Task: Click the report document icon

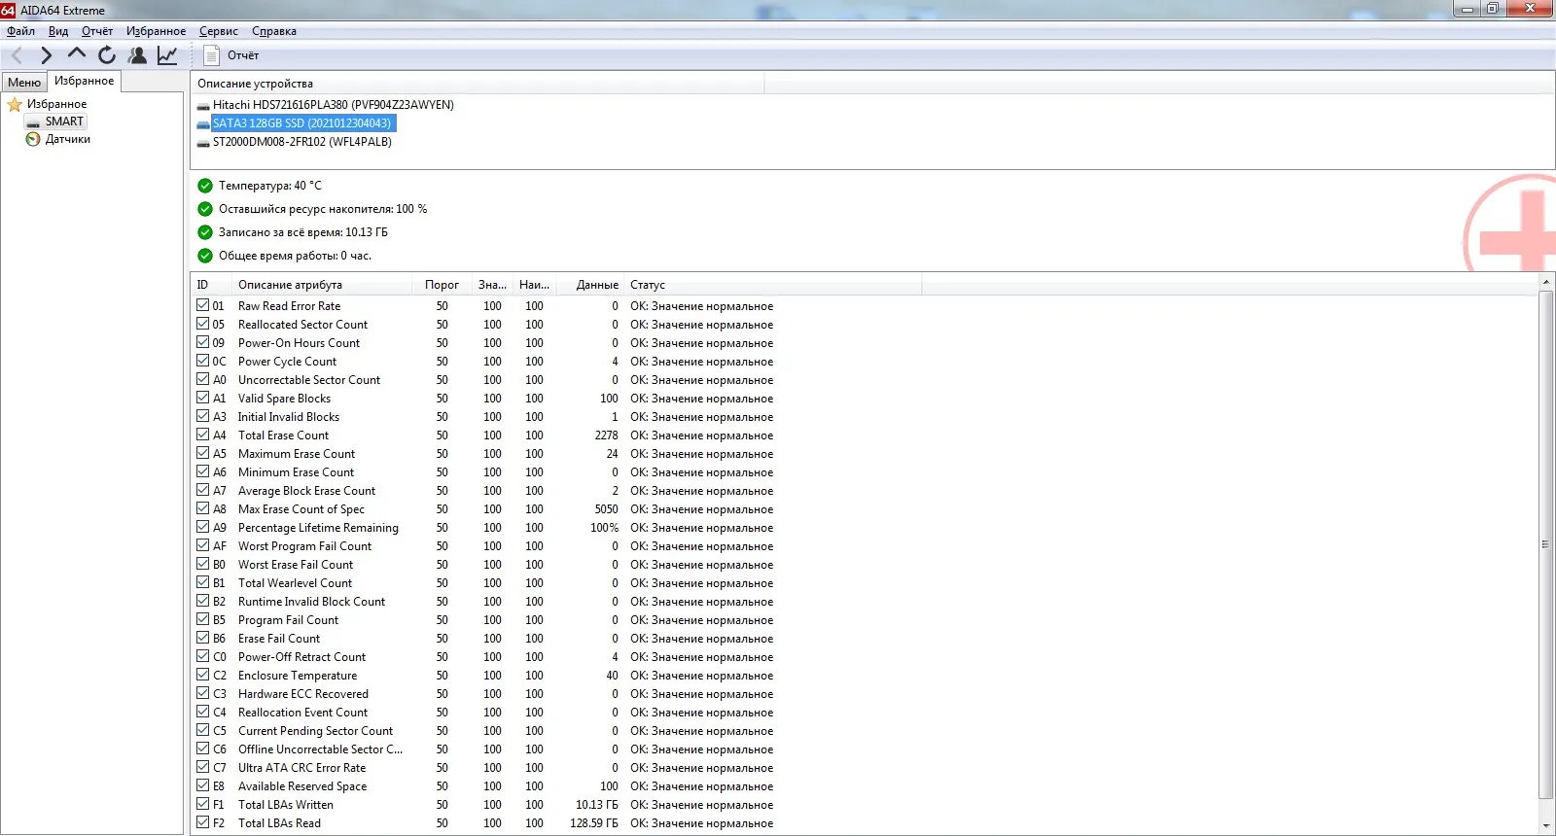Action: pyautogui.click(x=211, y=55)
